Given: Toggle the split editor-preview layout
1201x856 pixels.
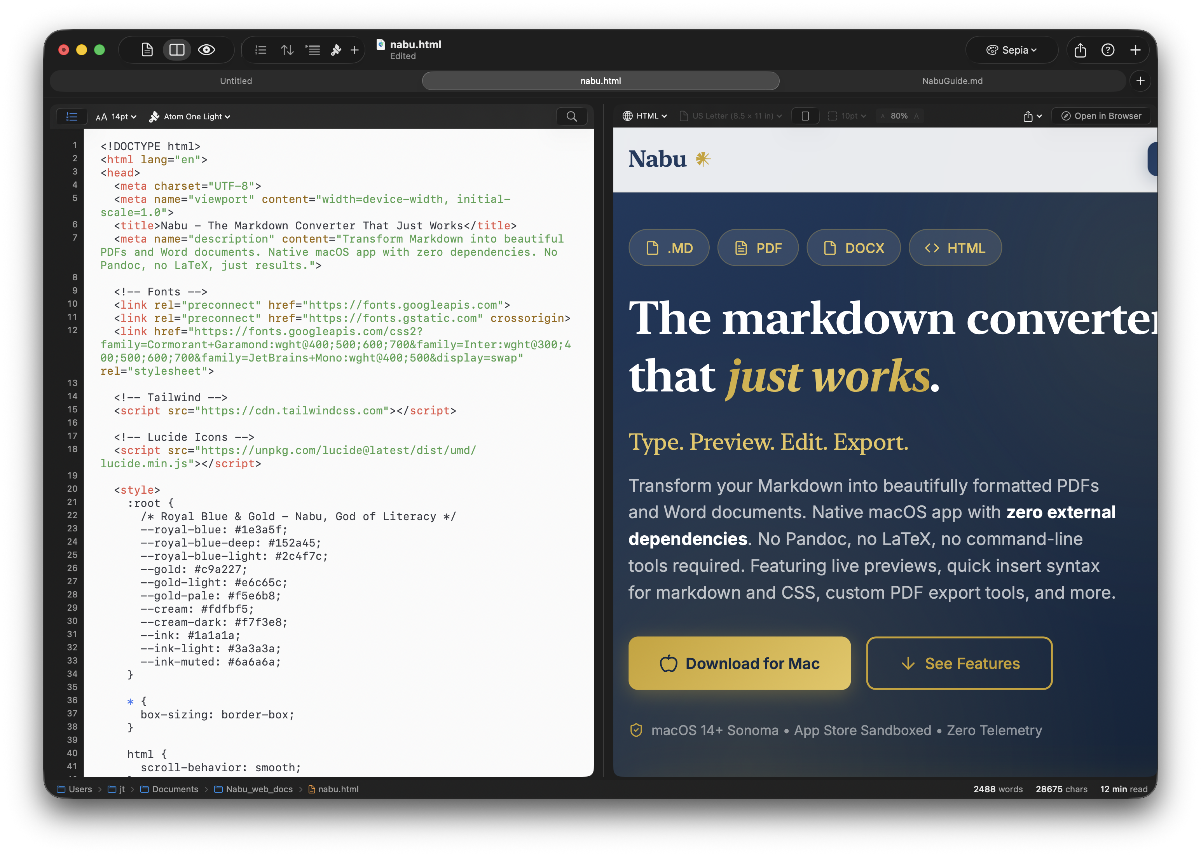Looking at the screenshot, I should click(x=176, y=50).
